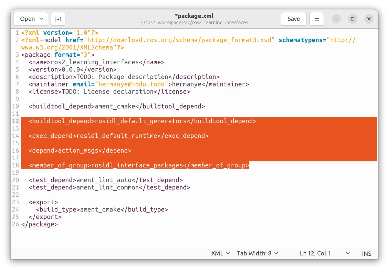The width and height of the screenshot is (389, 271).
Task: Click the name ros2_learning_interfaces line
Action: 96,62
